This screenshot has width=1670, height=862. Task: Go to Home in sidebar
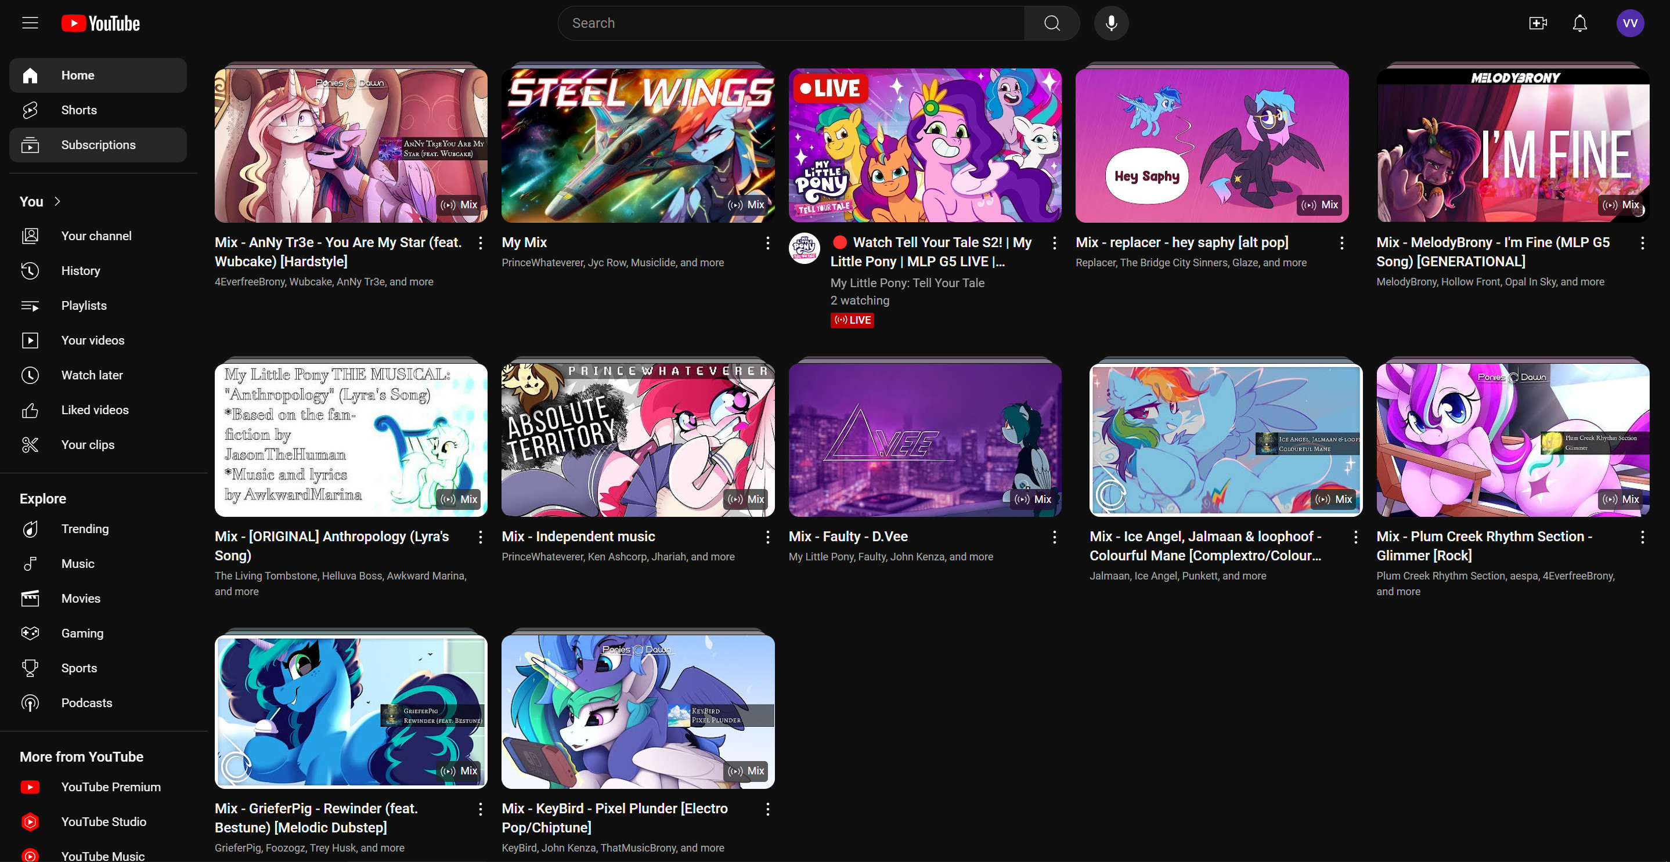pos(98,75)
